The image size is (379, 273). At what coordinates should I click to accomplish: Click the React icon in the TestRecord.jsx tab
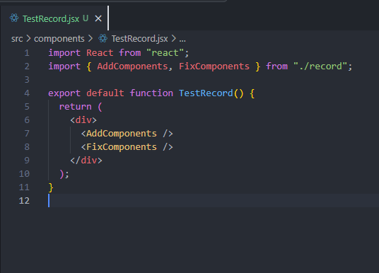14,18
